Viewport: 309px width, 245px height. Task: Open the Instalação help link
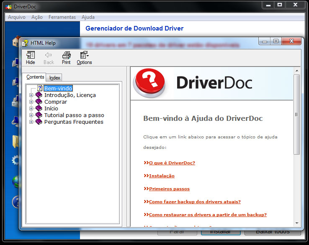pos(162,176)
